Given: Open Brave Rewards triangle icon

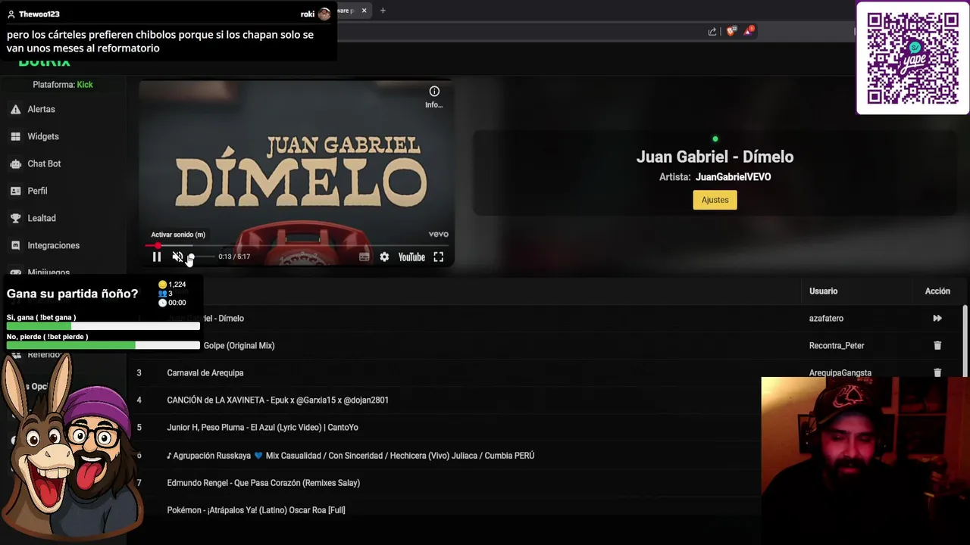Looking at the screenshot, I should click(x=749, y=31).
